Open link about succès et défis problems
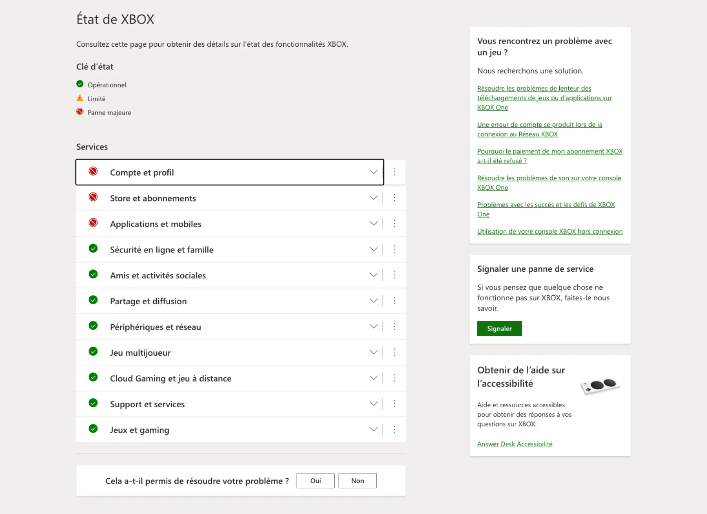Image resolution: width=707 pixels, height=514 pixels. [546, 209]
